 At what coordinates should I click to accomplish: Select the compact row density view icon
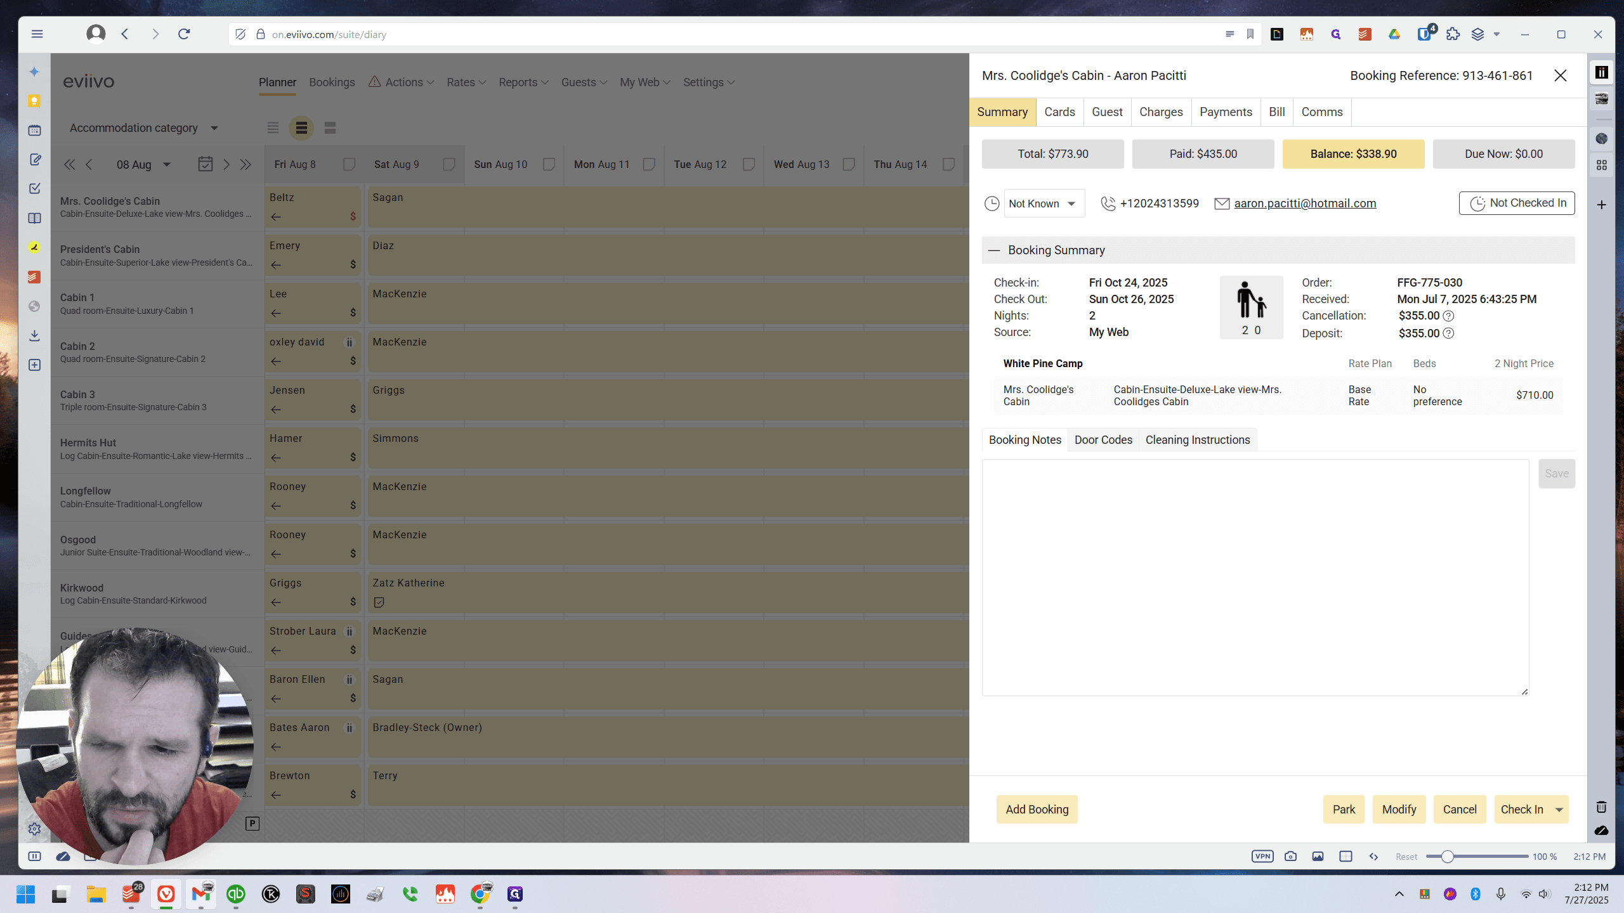click(273, 128)
